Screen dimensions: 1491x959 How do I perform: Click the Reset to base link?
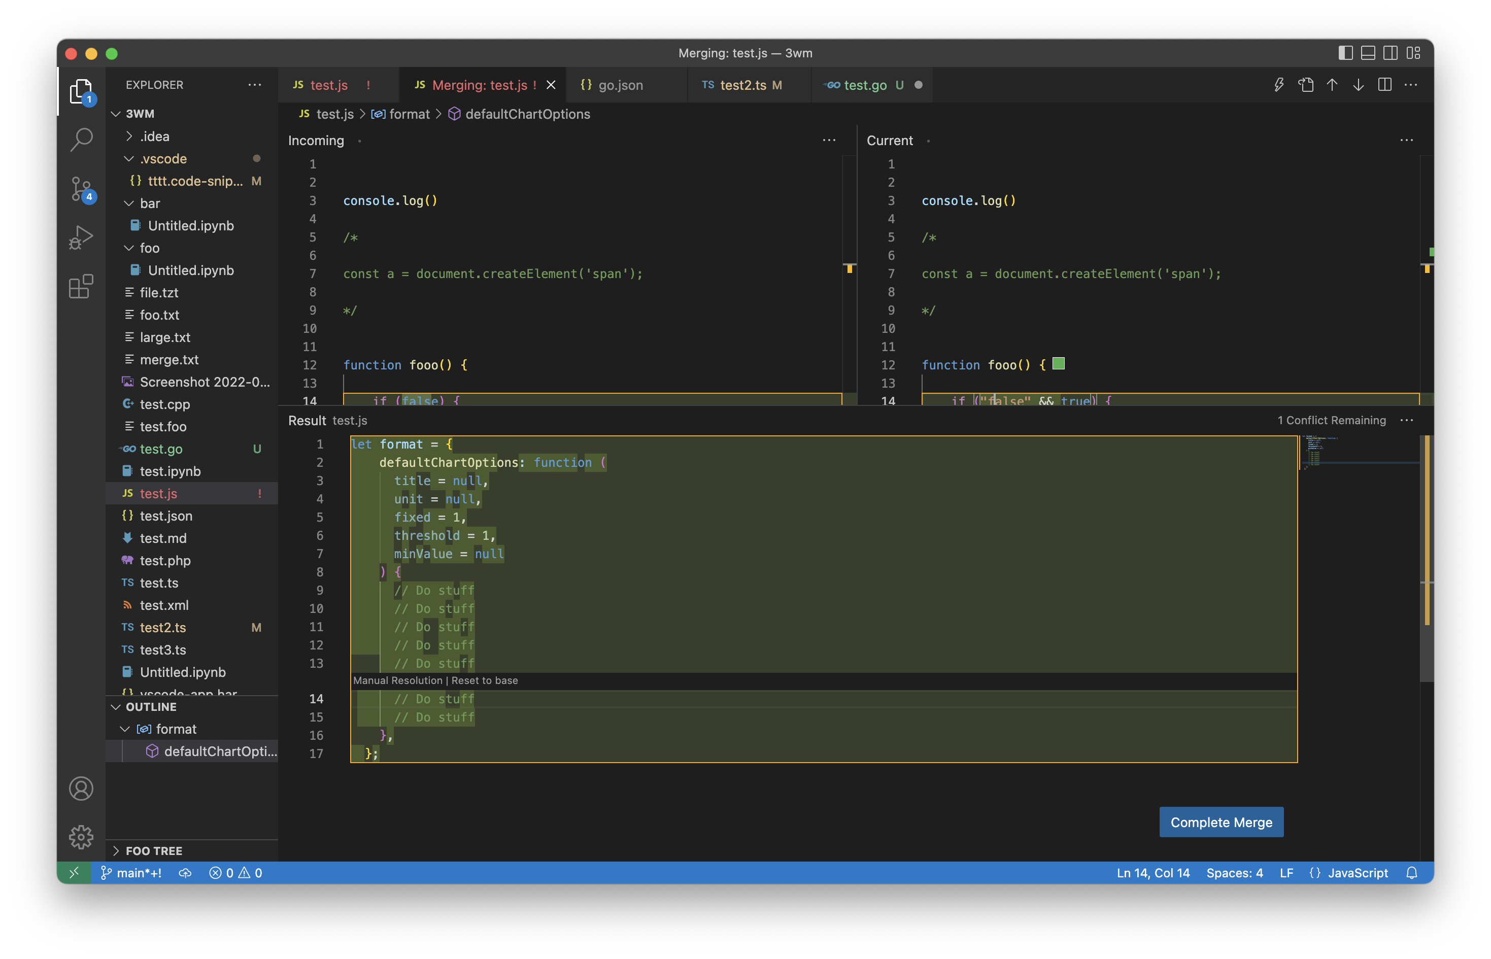tap(485, 680)
